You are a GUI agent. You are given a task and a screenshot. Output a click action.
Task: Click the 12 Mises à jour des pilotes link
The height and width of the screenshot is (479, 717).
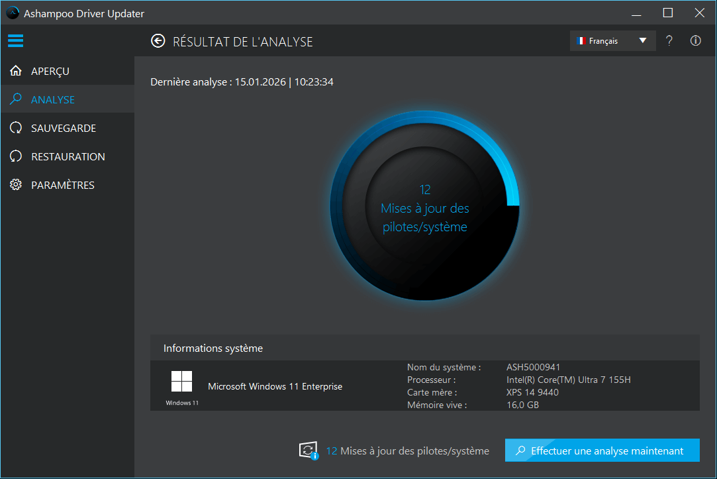pos(408,450)
